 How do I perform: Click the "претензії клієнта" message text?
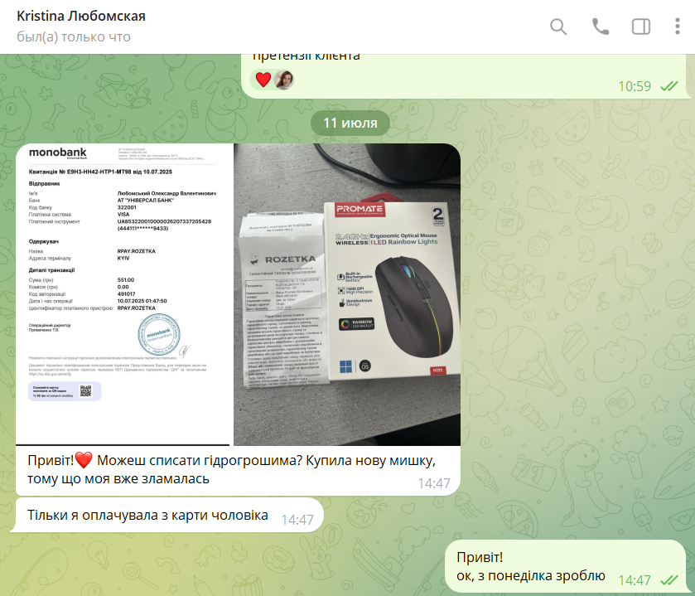tap(306, 56)
